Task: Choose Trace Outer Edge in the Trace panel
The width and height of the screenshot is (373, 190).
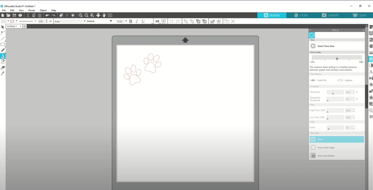Action: coord(336,147)
